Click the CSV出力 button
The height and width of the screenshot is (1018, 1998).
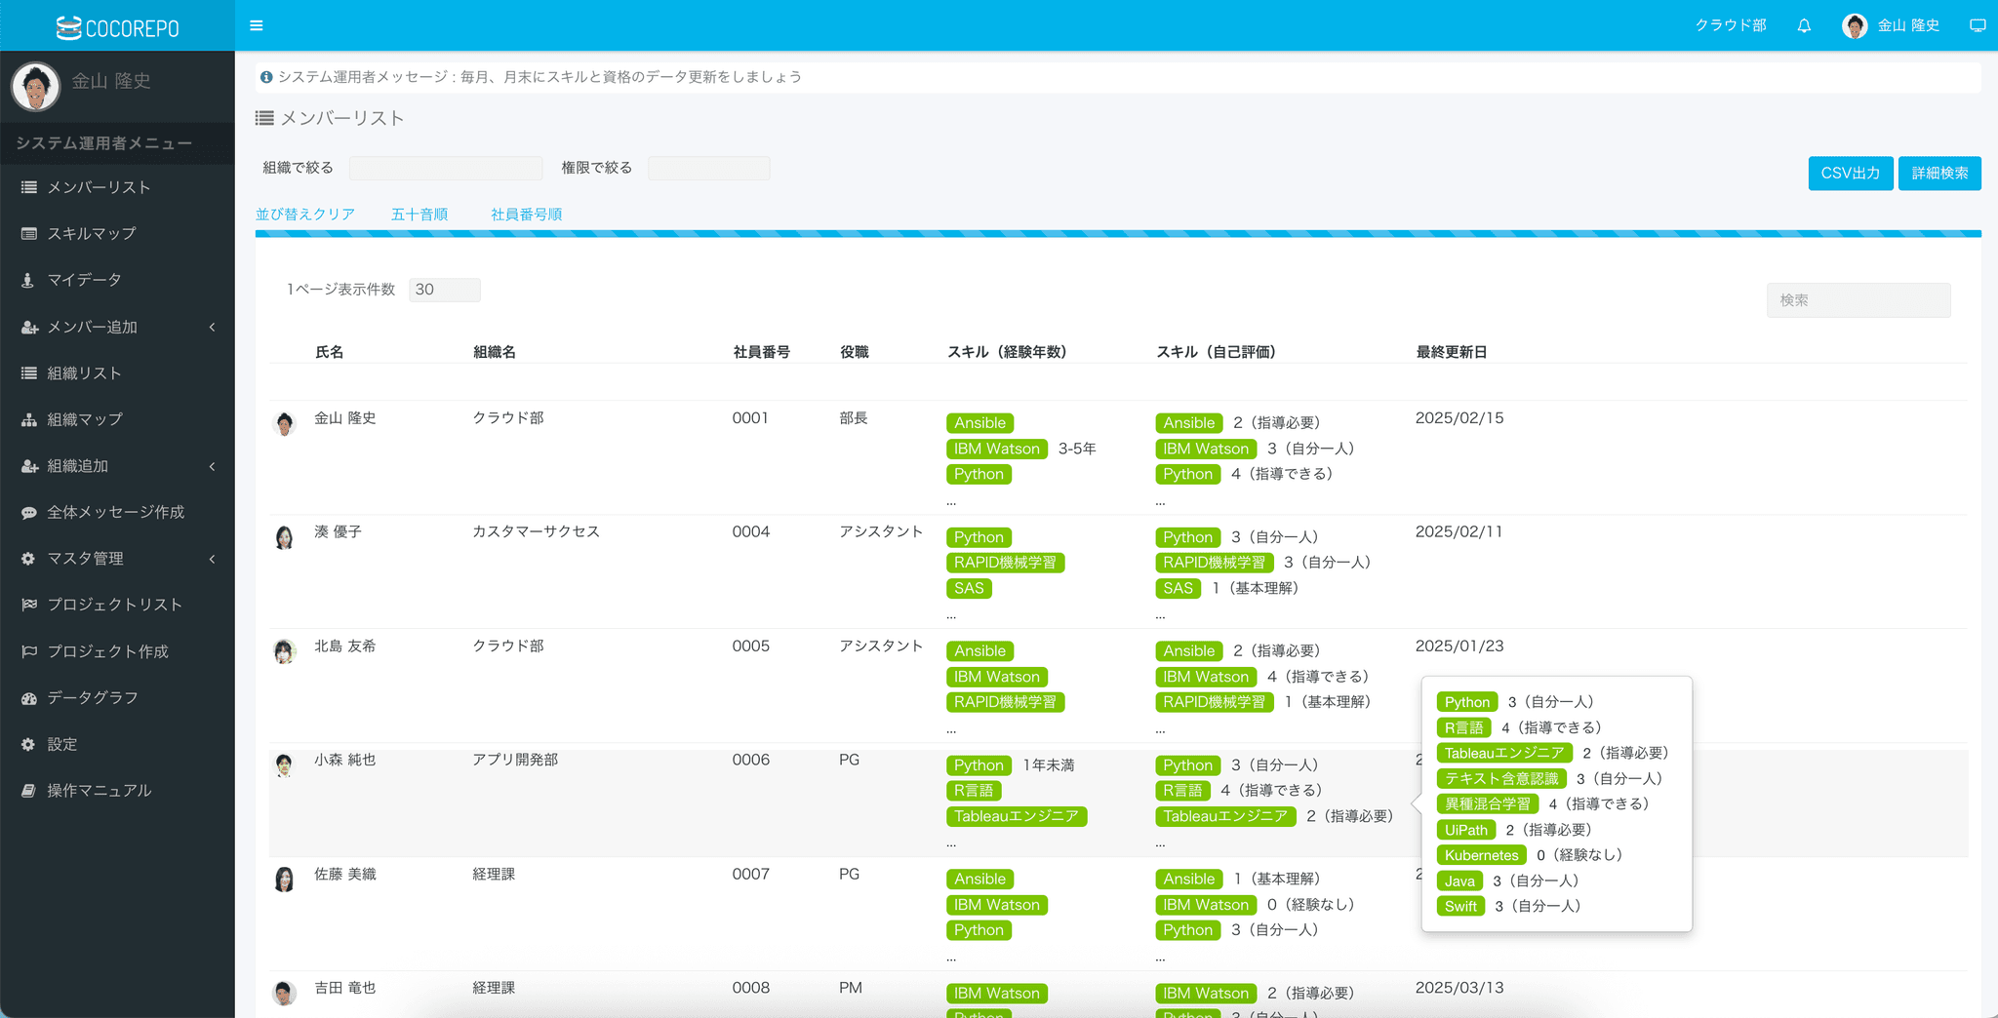pos(1850,173)
